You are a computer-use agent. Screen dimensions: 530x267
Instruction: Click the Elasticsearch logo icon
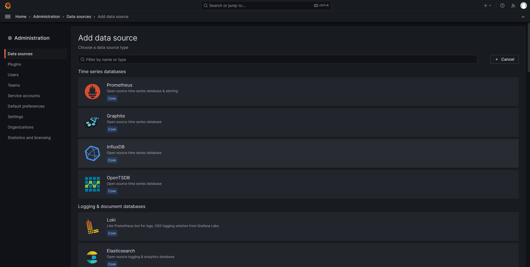click(x=92, y=257)
